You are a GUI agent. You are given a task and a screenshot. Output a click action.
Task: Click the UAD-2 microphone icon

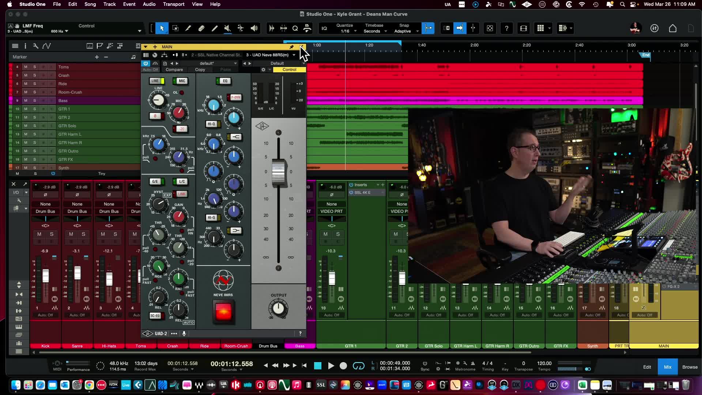(184, 334)
